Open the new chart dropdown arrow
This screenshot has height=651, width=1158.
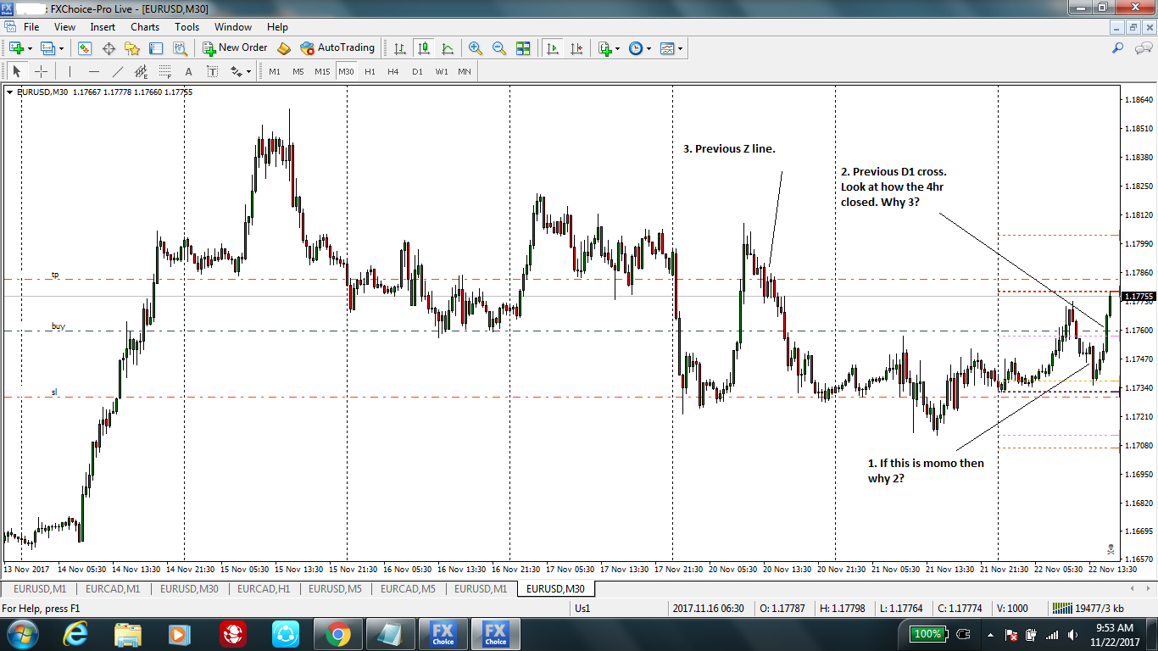click(x=31, y=48)
